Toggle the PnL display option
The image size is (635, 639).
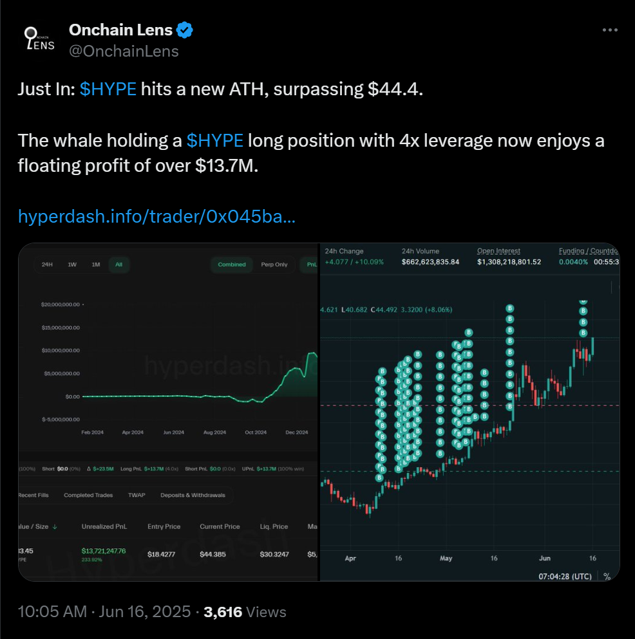point(311,264)
